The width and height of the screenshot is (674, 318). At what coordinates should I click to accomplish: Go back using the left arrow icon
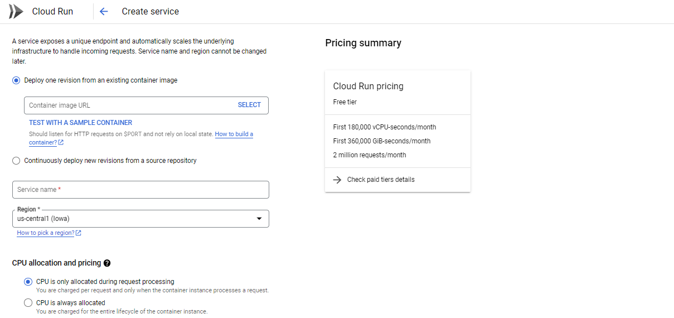(x=104, y=11)
